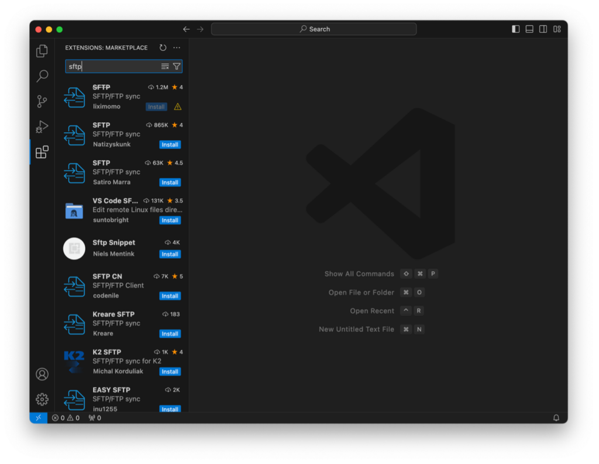Open Views and More Actions ellipsis
This screenshot has width=599, height=464.
click(x=177, y=48)
